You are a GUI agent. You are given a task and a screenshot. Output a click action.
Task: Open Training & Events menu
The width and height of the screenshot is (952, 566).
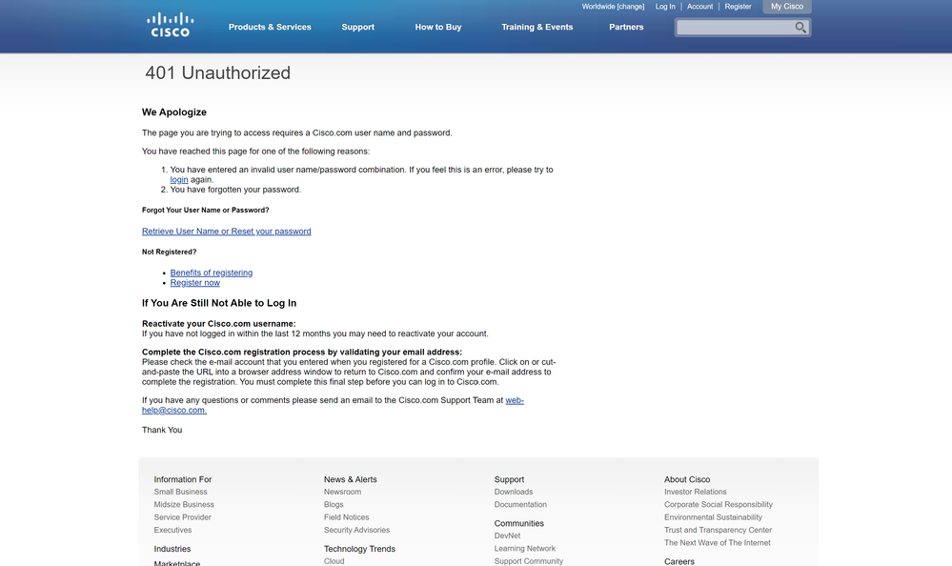coord(537,27)
